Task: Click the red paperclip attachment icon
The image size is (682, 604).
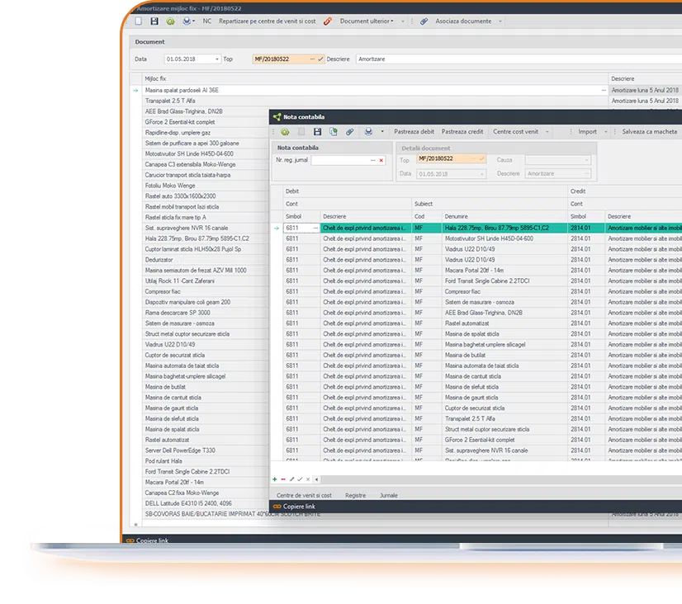Action: [328, 21]
